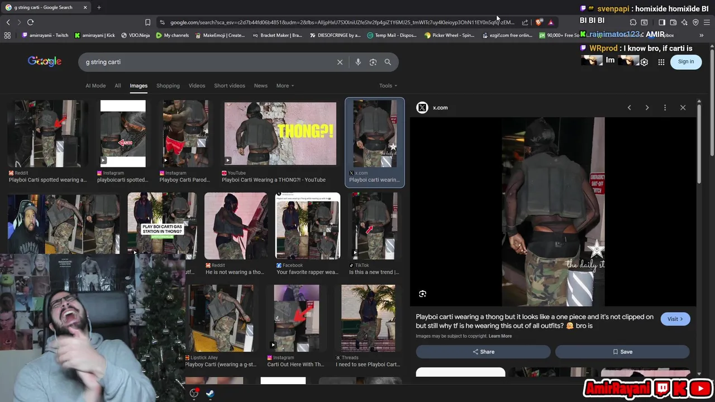715x402 pixels.
Task: Open the Google apps grid
Action: click(x=661, y=62)
